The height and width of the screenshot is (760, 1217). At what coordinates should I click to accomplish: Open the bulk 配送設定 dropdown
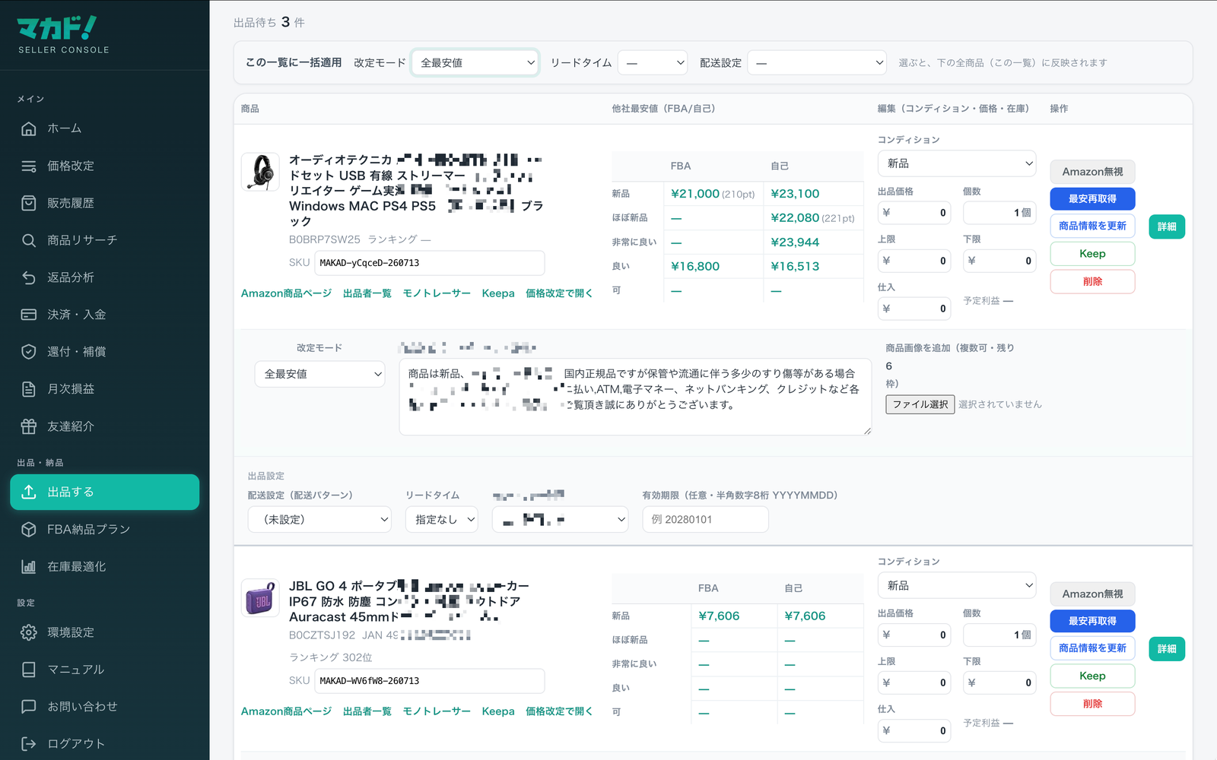coord(818,62)
